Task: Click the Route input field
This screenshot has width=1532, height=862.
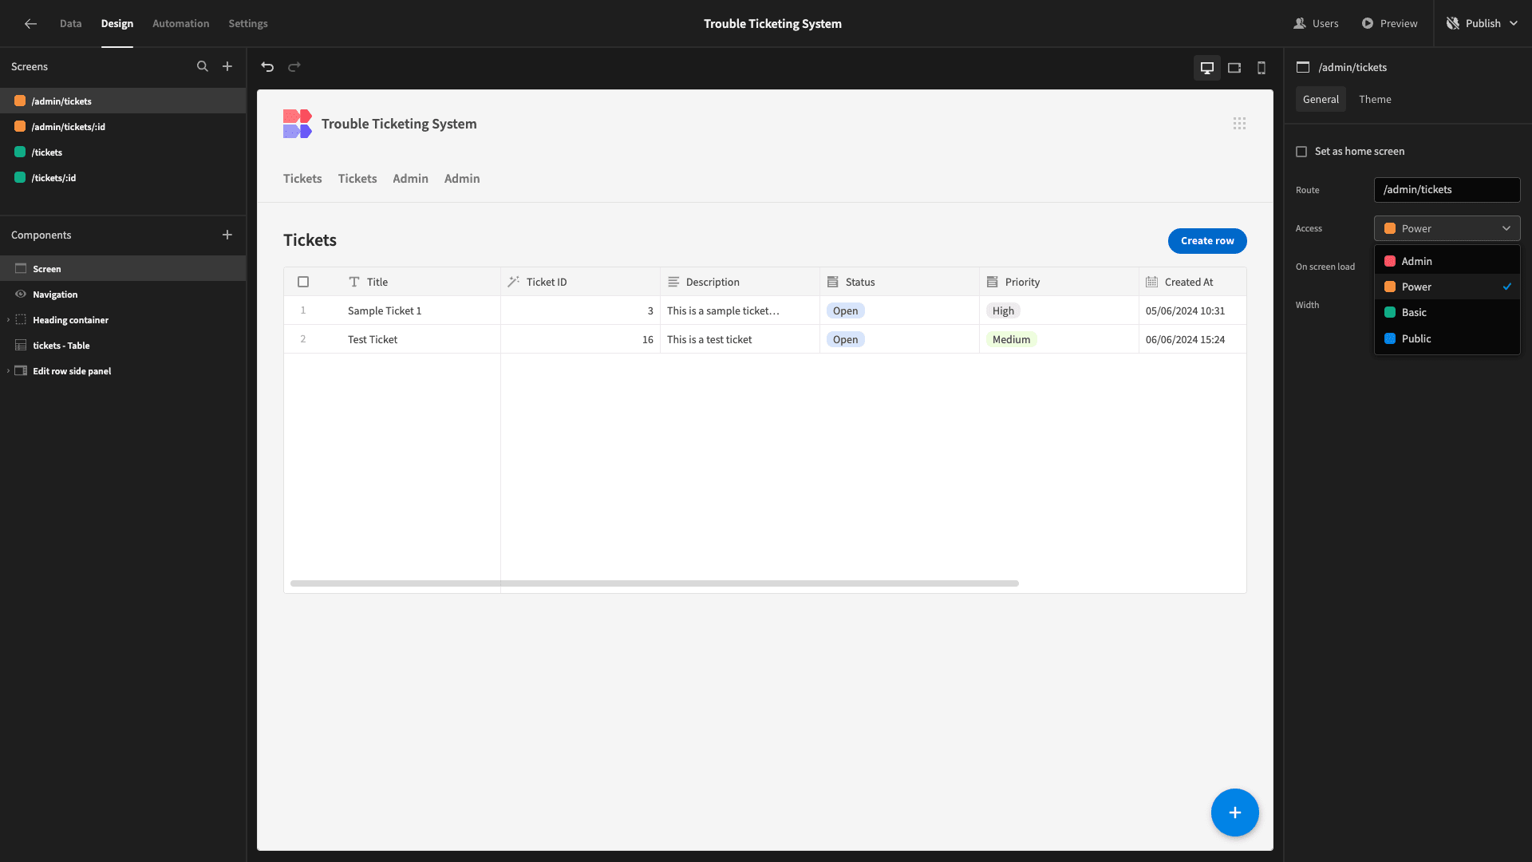Action: click(x=1447, y=190)
